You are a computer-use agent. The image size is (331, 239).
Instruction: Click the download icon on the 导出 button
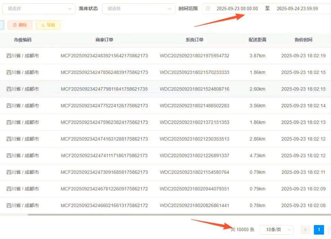point(42,25)
